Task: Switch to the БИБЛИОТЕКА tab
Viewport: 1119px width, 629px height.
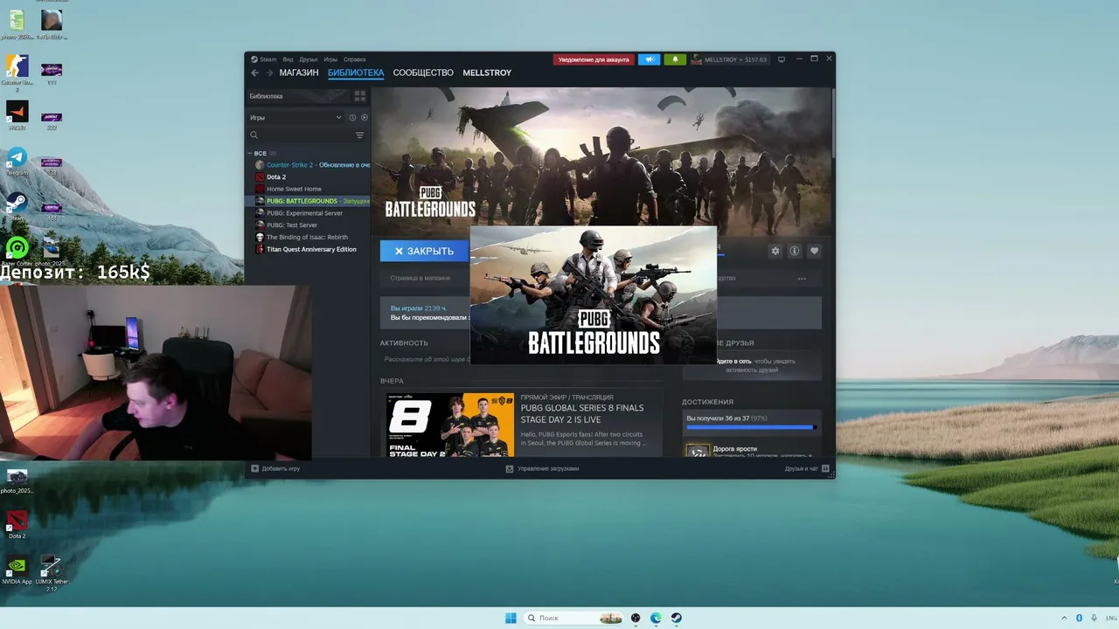Action: coord(356,73)
